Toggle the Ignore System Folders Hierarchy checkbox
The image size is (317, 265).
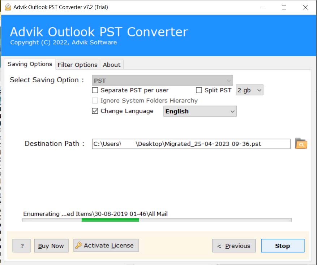pyautogui.click(x=95, y=100)
